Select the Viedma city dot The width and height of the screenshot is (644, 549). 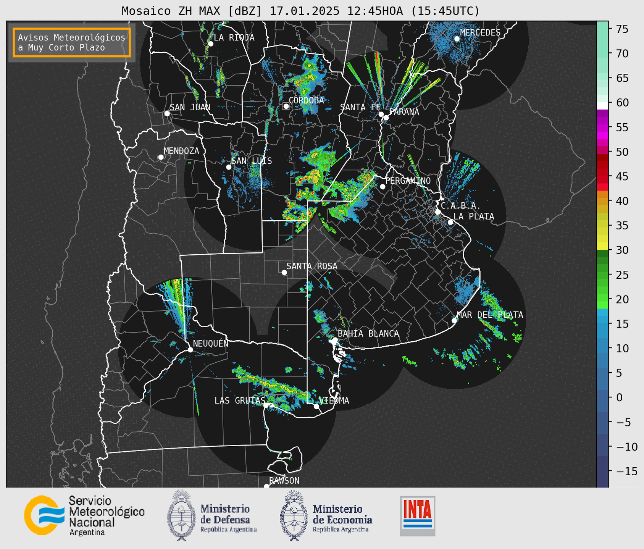(316, 406)
